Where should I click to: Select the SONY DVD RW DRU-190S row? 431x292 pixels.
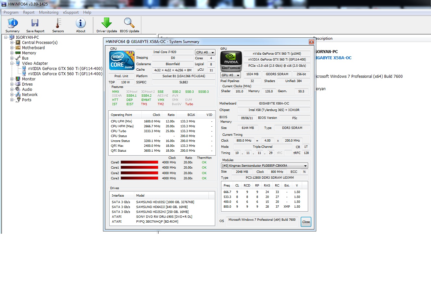[x=162, y=216]
